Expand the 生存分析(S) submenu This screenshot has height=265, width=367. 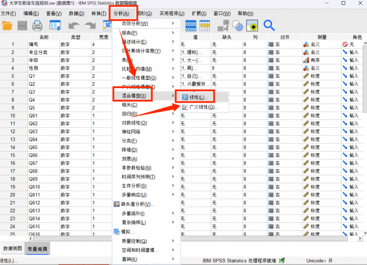(x=173, y=186)
